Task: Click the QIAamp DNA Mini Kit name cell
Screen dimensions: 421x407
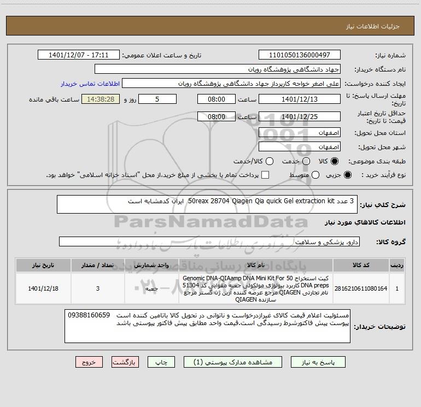Action: (x=256, y=288)
